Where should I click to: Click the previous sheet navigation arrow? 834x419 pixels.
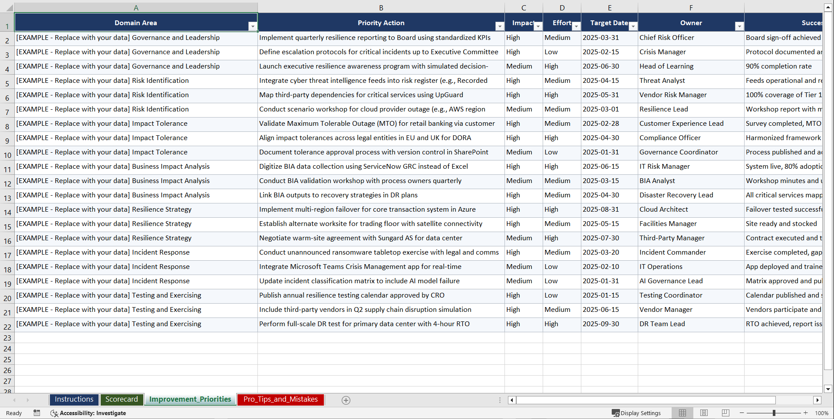point(15,400)
